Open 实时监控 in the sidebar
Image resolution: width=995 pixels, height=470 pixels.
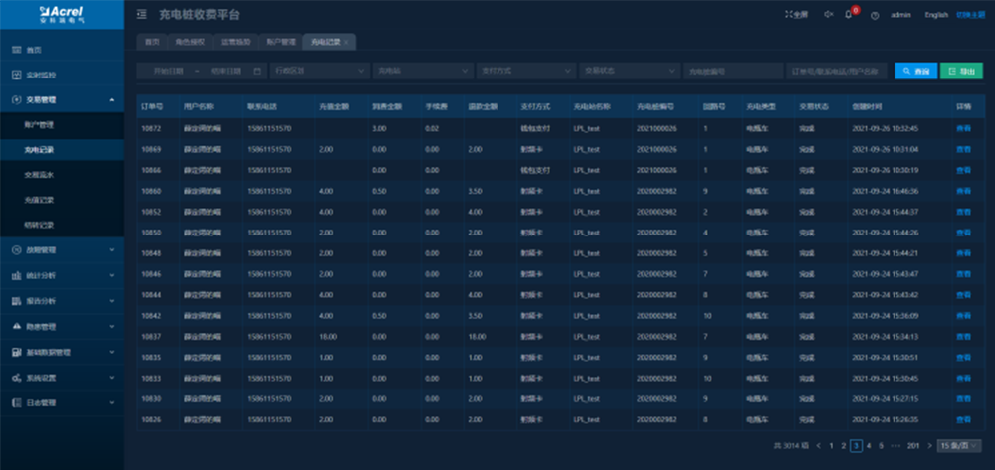point(41,75)
